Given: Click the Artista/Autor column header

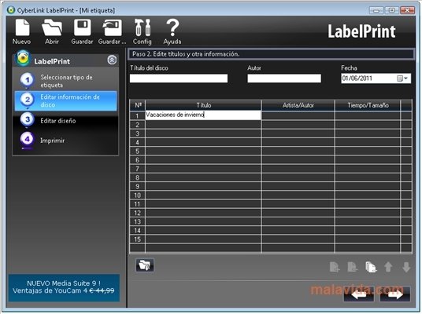Looking at the screenshot, I should [298, 105].
